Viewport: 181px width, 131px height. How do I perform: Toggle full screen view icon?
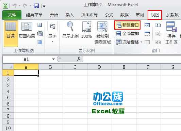pos(40,42)
